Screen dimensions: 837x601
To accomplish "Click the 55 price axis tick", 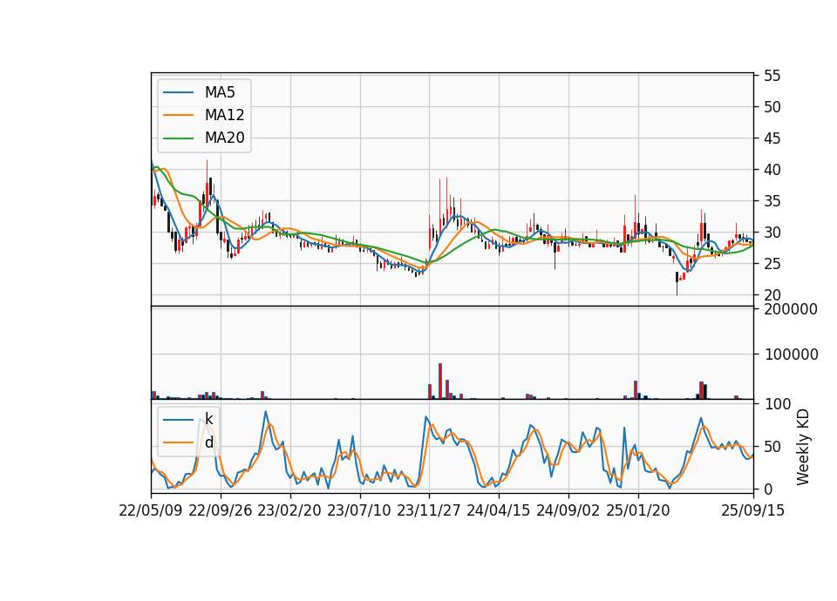I will (772, 76).
